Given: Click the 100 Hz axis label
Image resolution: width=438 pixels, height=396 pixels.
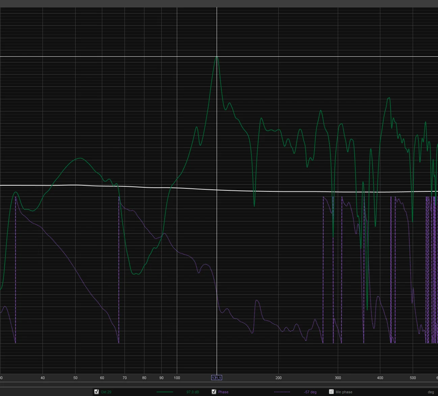Looking at the screenshot, I should (177, 378).
